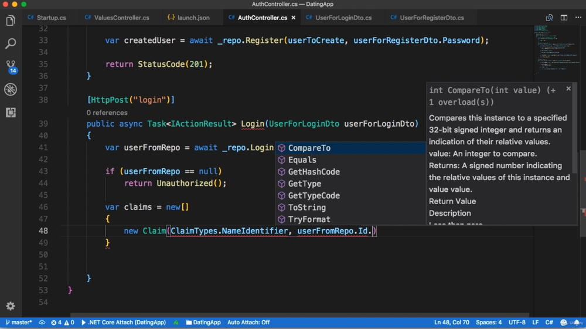This screenshot has width=586, height=329.
Task: Click ClaimTypes.NameIdentifier on line 48
Action: (229, 231)
